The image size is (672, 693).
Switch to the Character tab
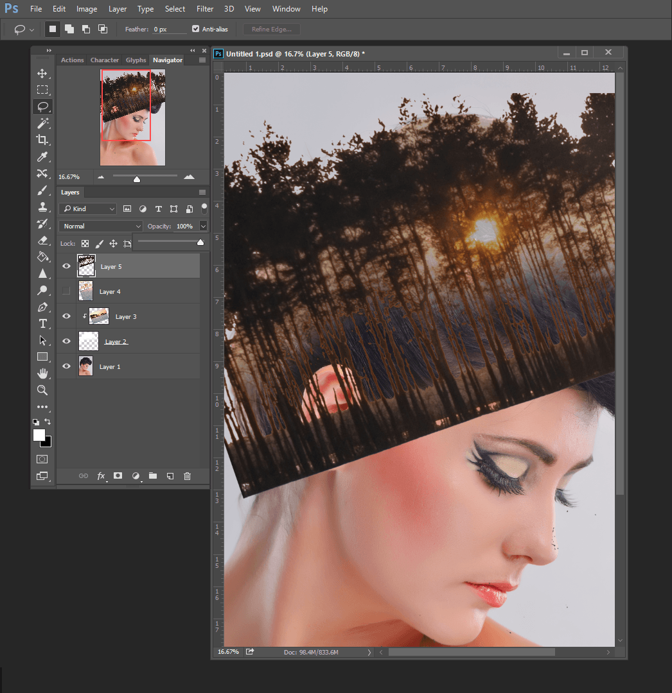point(104,60)
